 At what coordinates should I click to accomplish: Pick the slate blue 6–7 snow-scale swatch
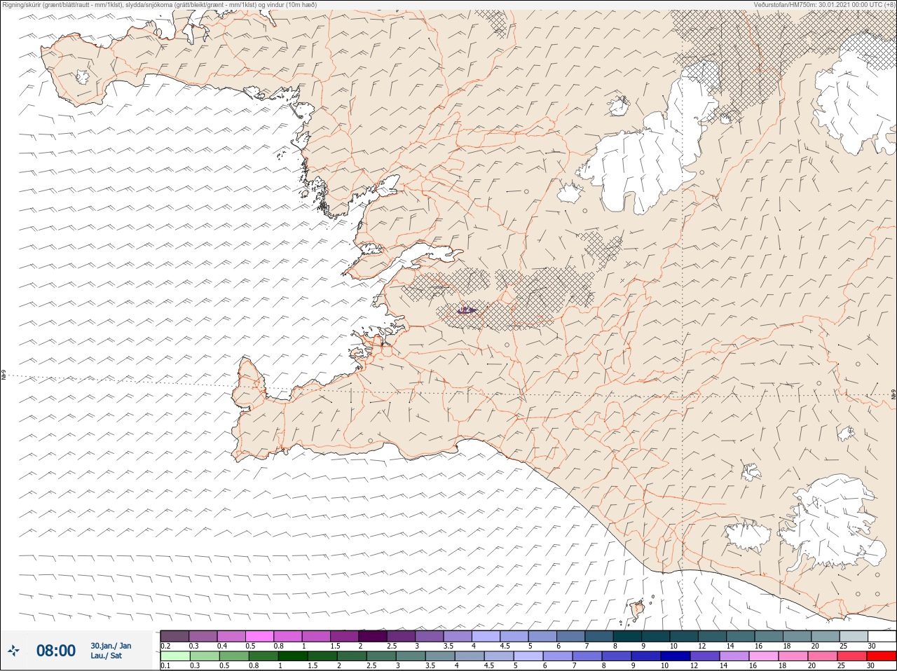click(x=570, y=636)
